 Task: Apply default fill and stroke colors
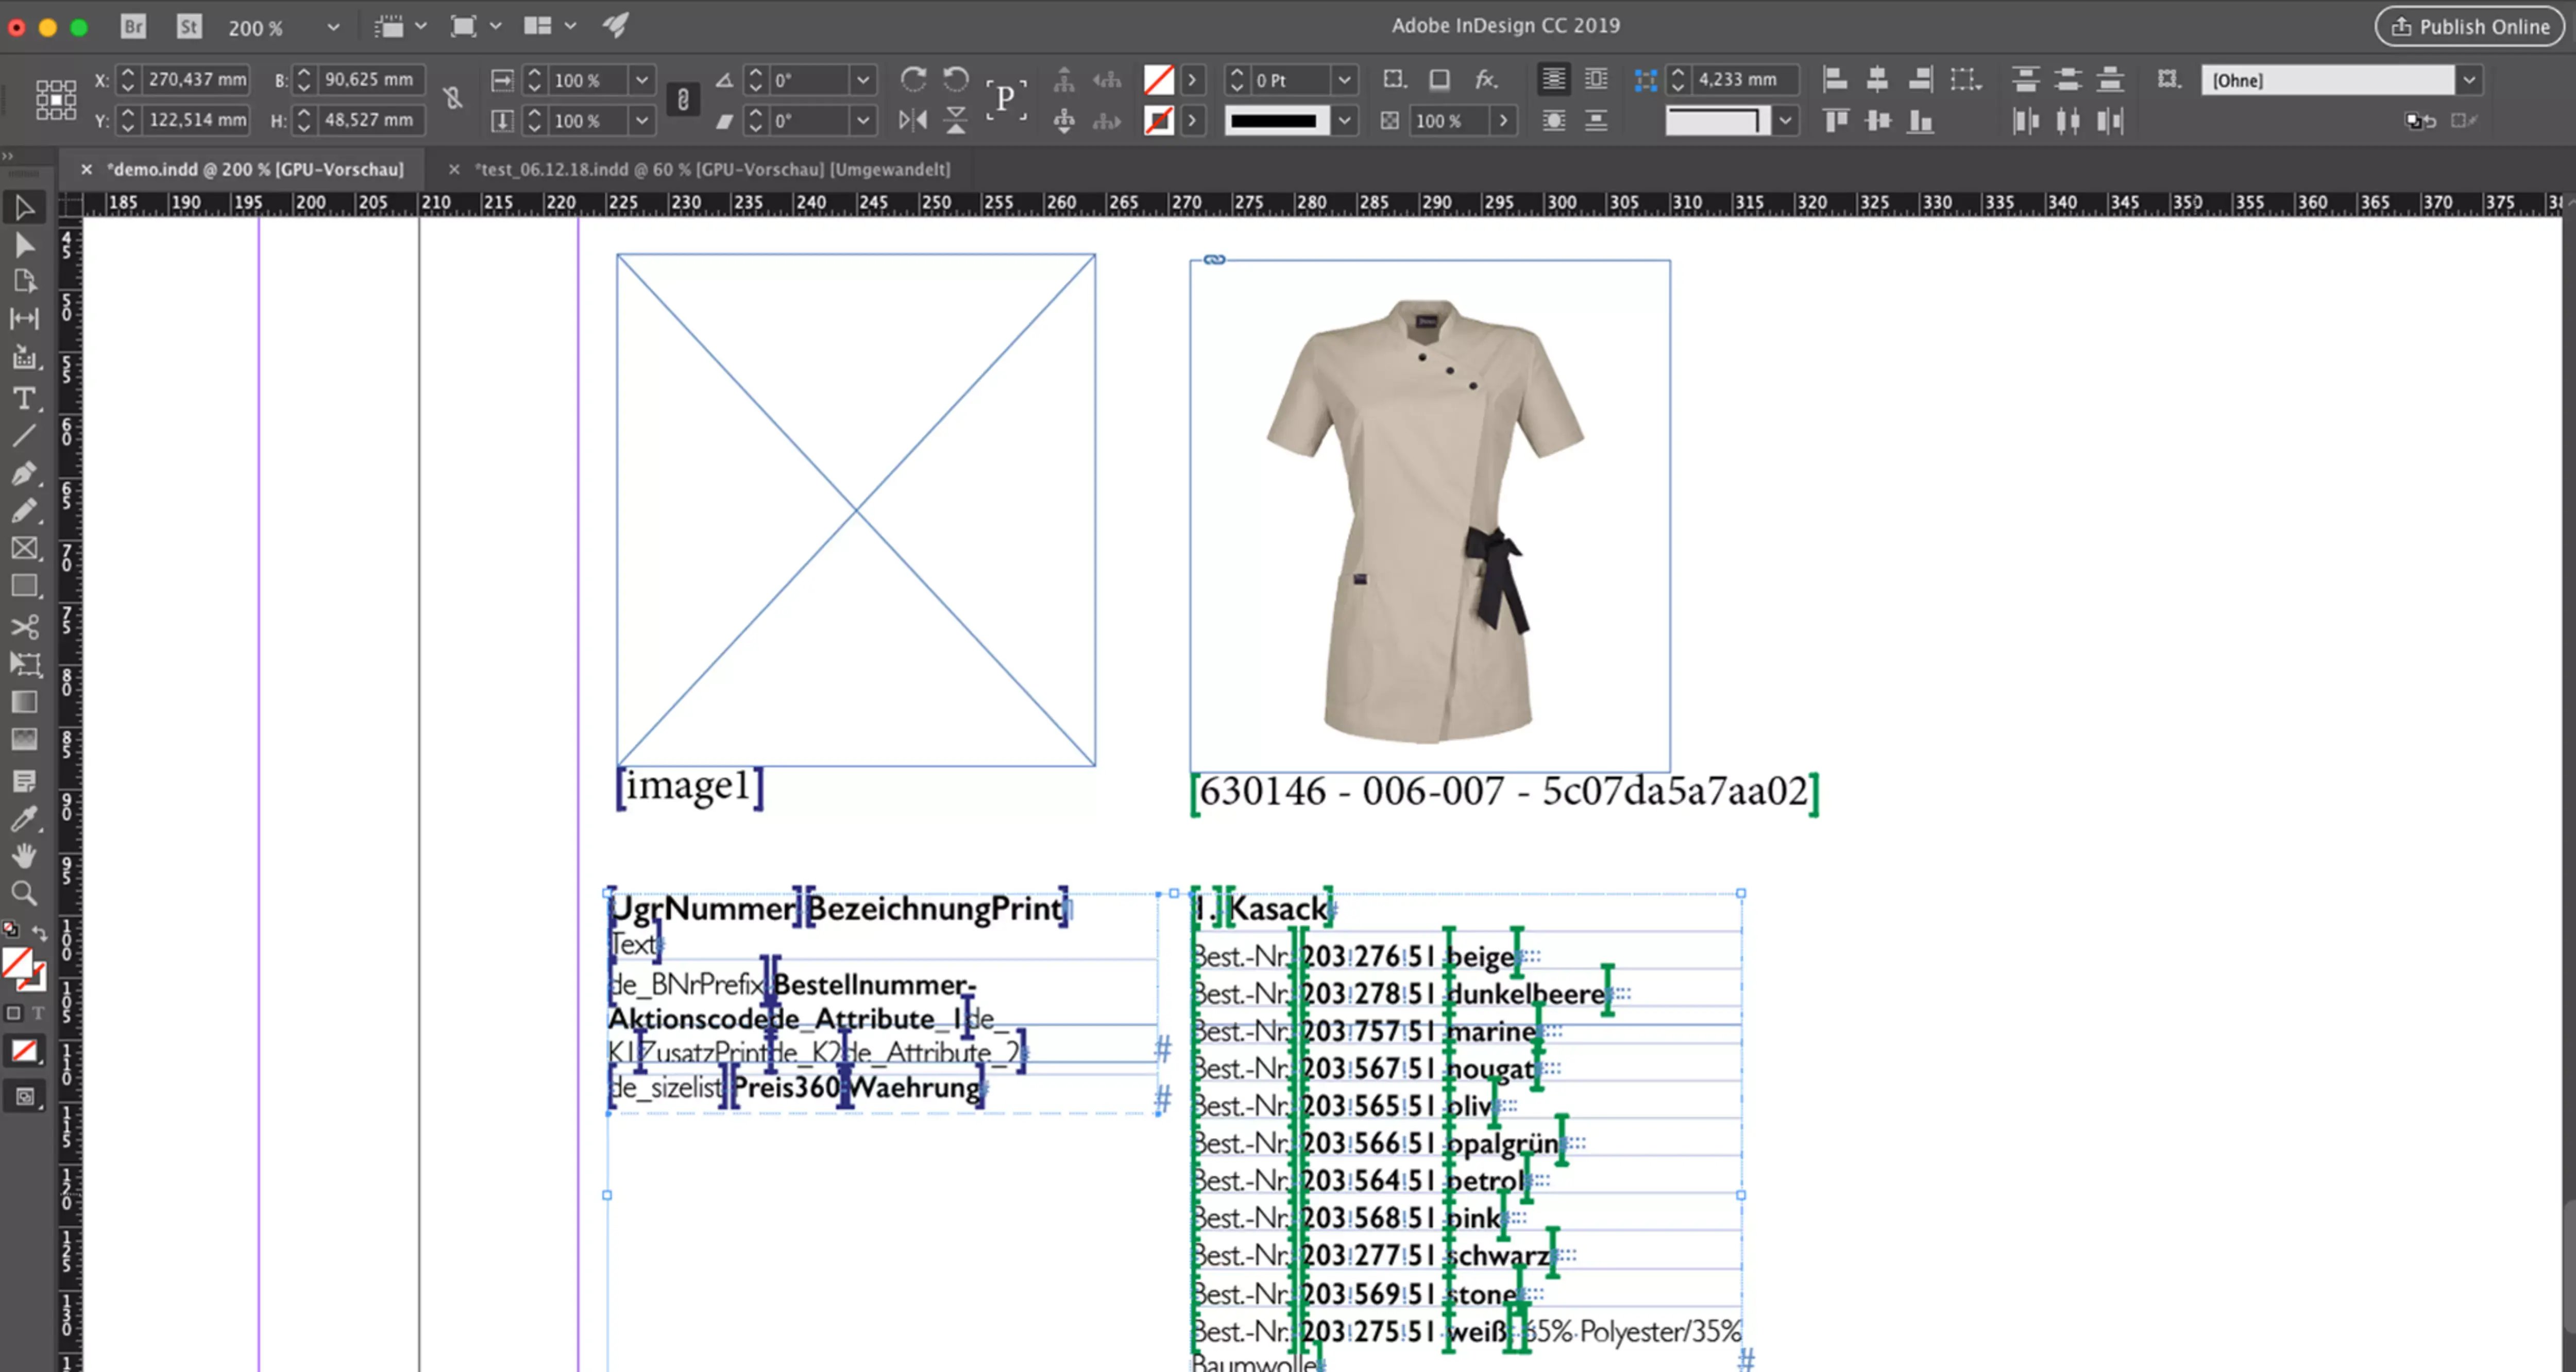[x=11, y=928]
